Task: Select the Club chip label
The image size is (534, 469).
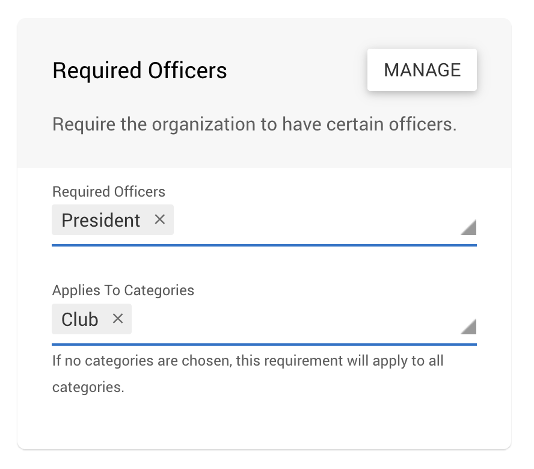Action: pyautogui.click(x=80, y=319)
